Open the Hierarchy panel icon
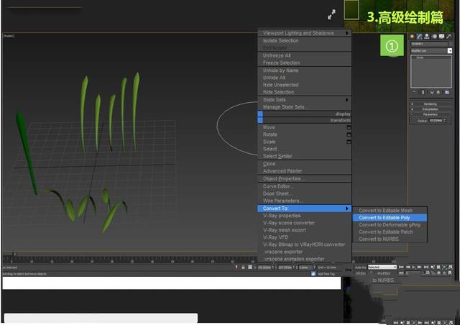 [x=426, y=36]
